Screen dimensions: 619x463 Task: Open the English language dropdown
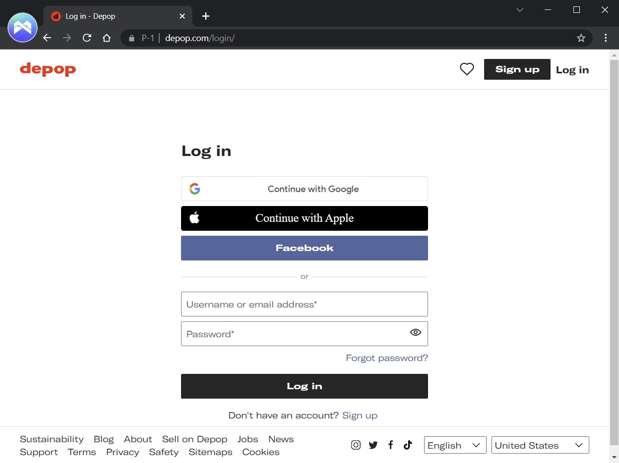click(x=455, y=445)
